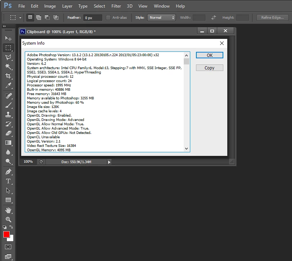Click the scroll up arrow in System Info
The width and height of the screenshot is (292, 261).
tap(186, 55)
